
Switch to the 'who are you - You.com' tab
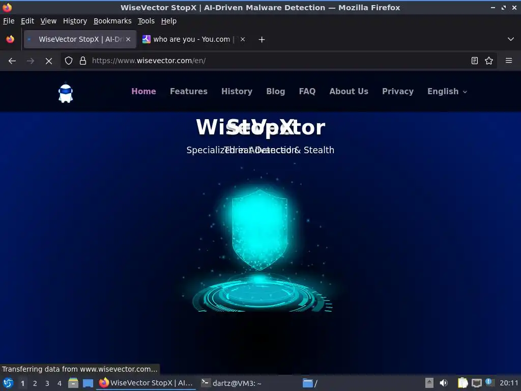(194, 39)
